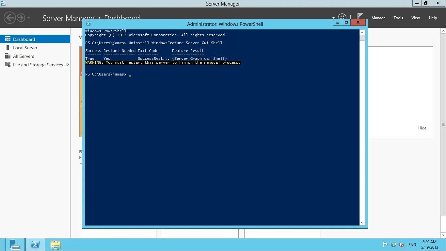This screenshot has width=446, height=251.
Task: Click the Server Manager forward arrow button
Action: (x=21, y=18)
